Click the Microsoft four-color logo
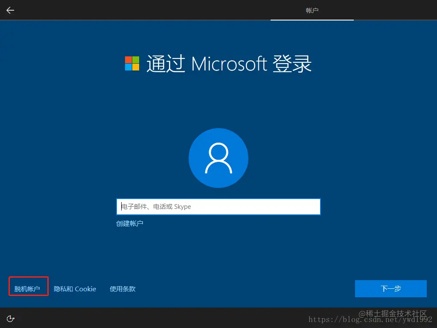 point(132,63)
